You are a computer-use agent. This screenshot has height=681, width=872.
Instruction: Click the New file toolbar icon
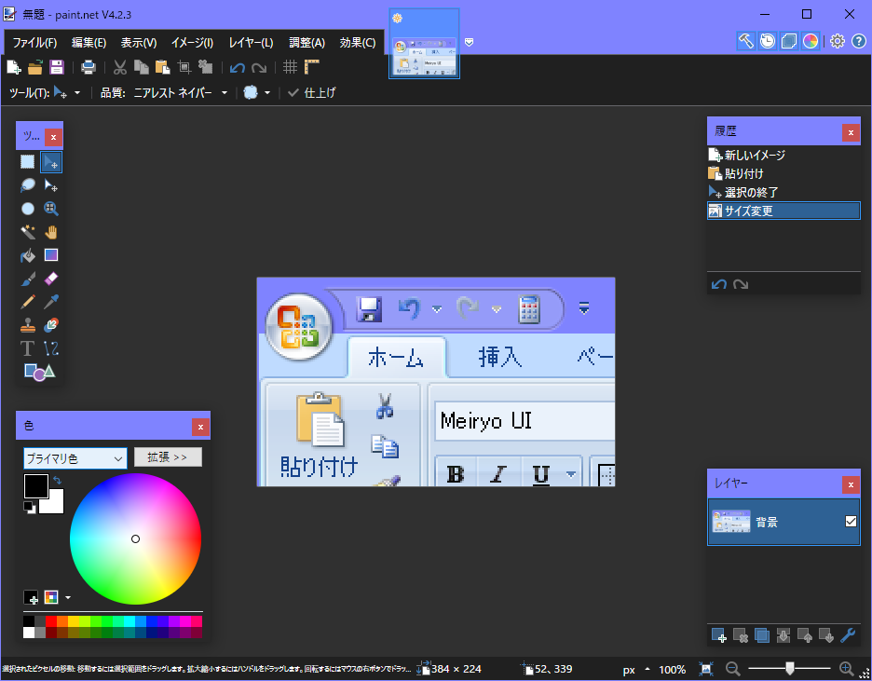[x=14, y=67]
